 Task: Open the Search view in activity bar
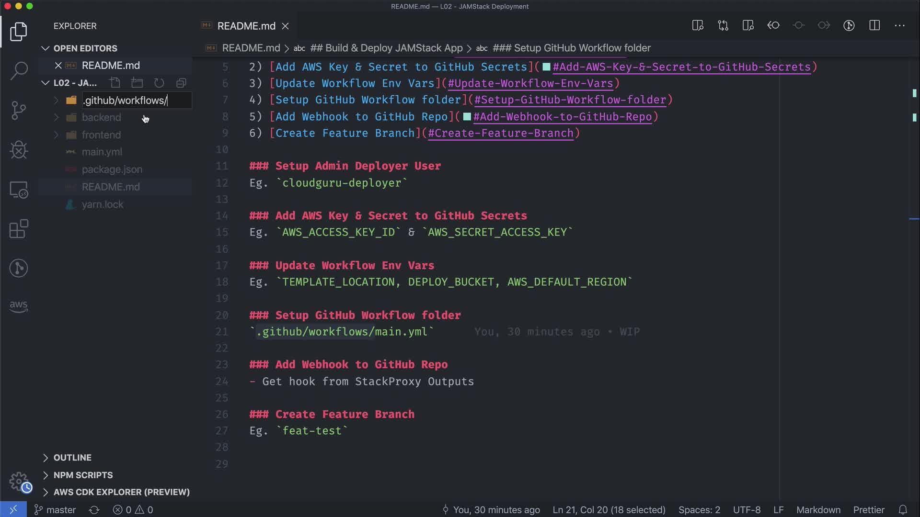click(x=19, y=71)
